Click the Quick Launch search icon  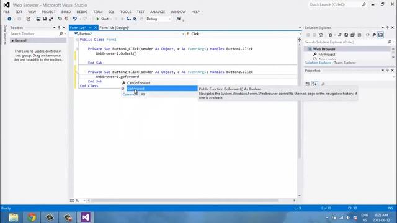(x=364, y=4)
